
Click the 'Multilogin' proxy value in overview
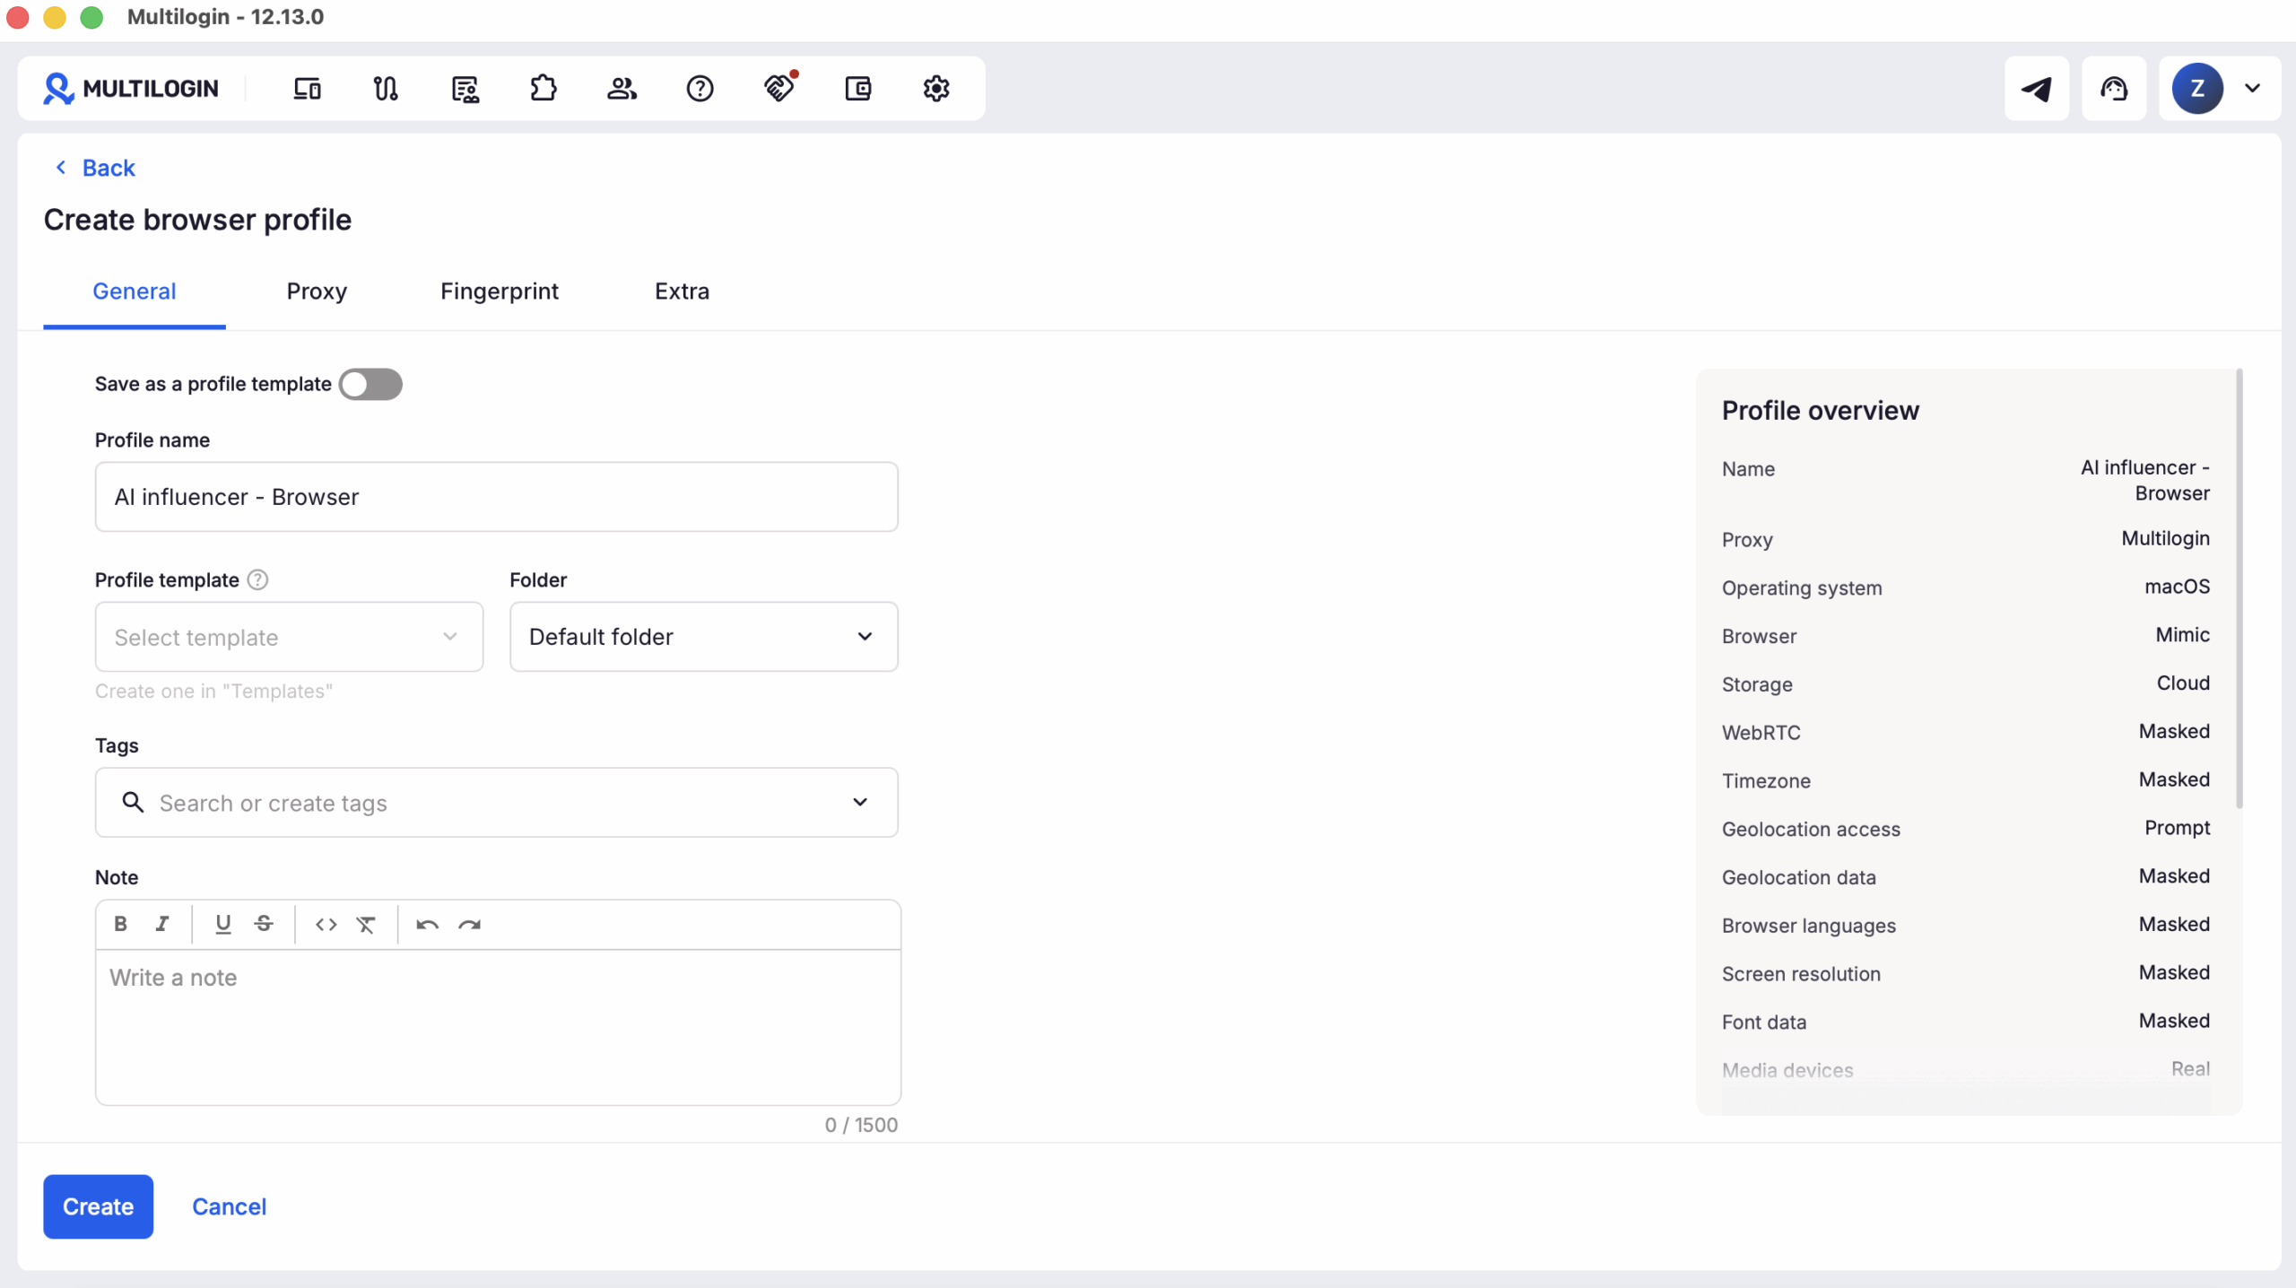pyautogui.click(x=2165, y=539)
